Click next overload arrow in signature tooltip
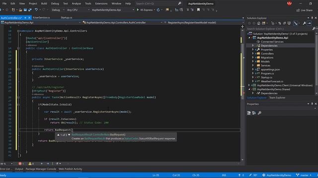 click(x=69, y=134)
